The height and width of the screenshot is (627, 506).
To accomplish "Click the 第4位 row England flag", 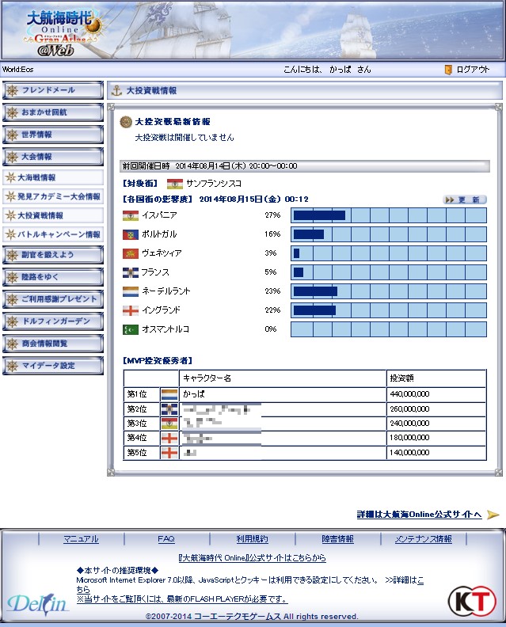I will (169, 439).
